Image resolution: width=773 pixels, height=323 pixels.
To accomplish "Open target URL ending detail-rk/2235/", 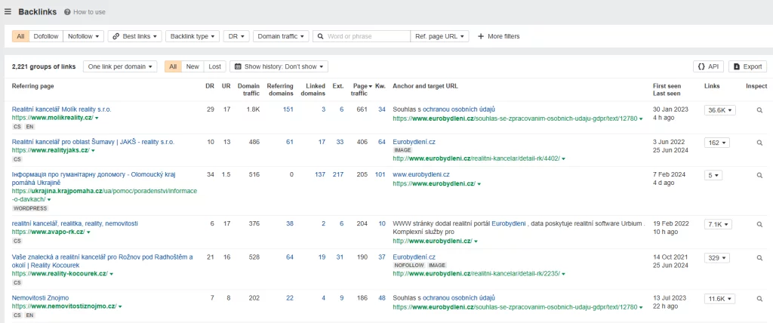I will [476, 274].
